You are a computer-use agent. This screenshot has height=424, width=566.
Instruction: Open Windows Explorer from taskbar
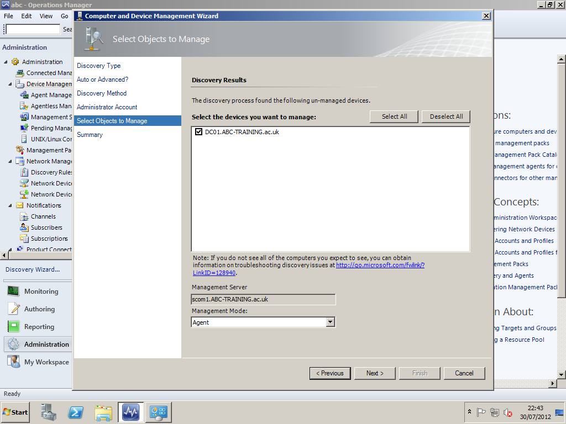(x=103, y=412)
